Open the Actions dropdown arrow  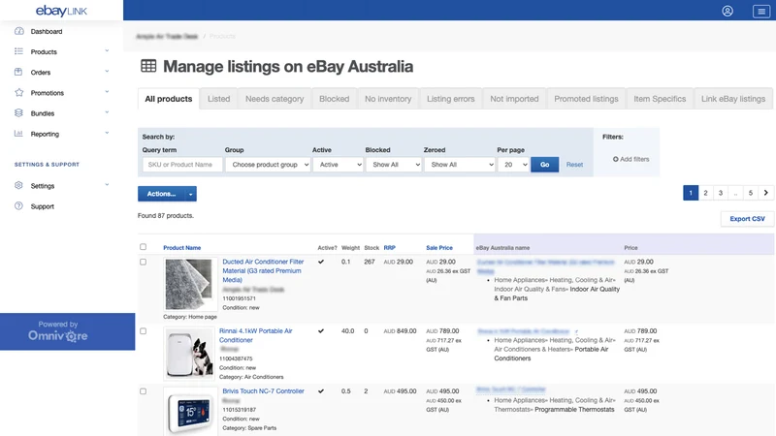tap(190, 194)
